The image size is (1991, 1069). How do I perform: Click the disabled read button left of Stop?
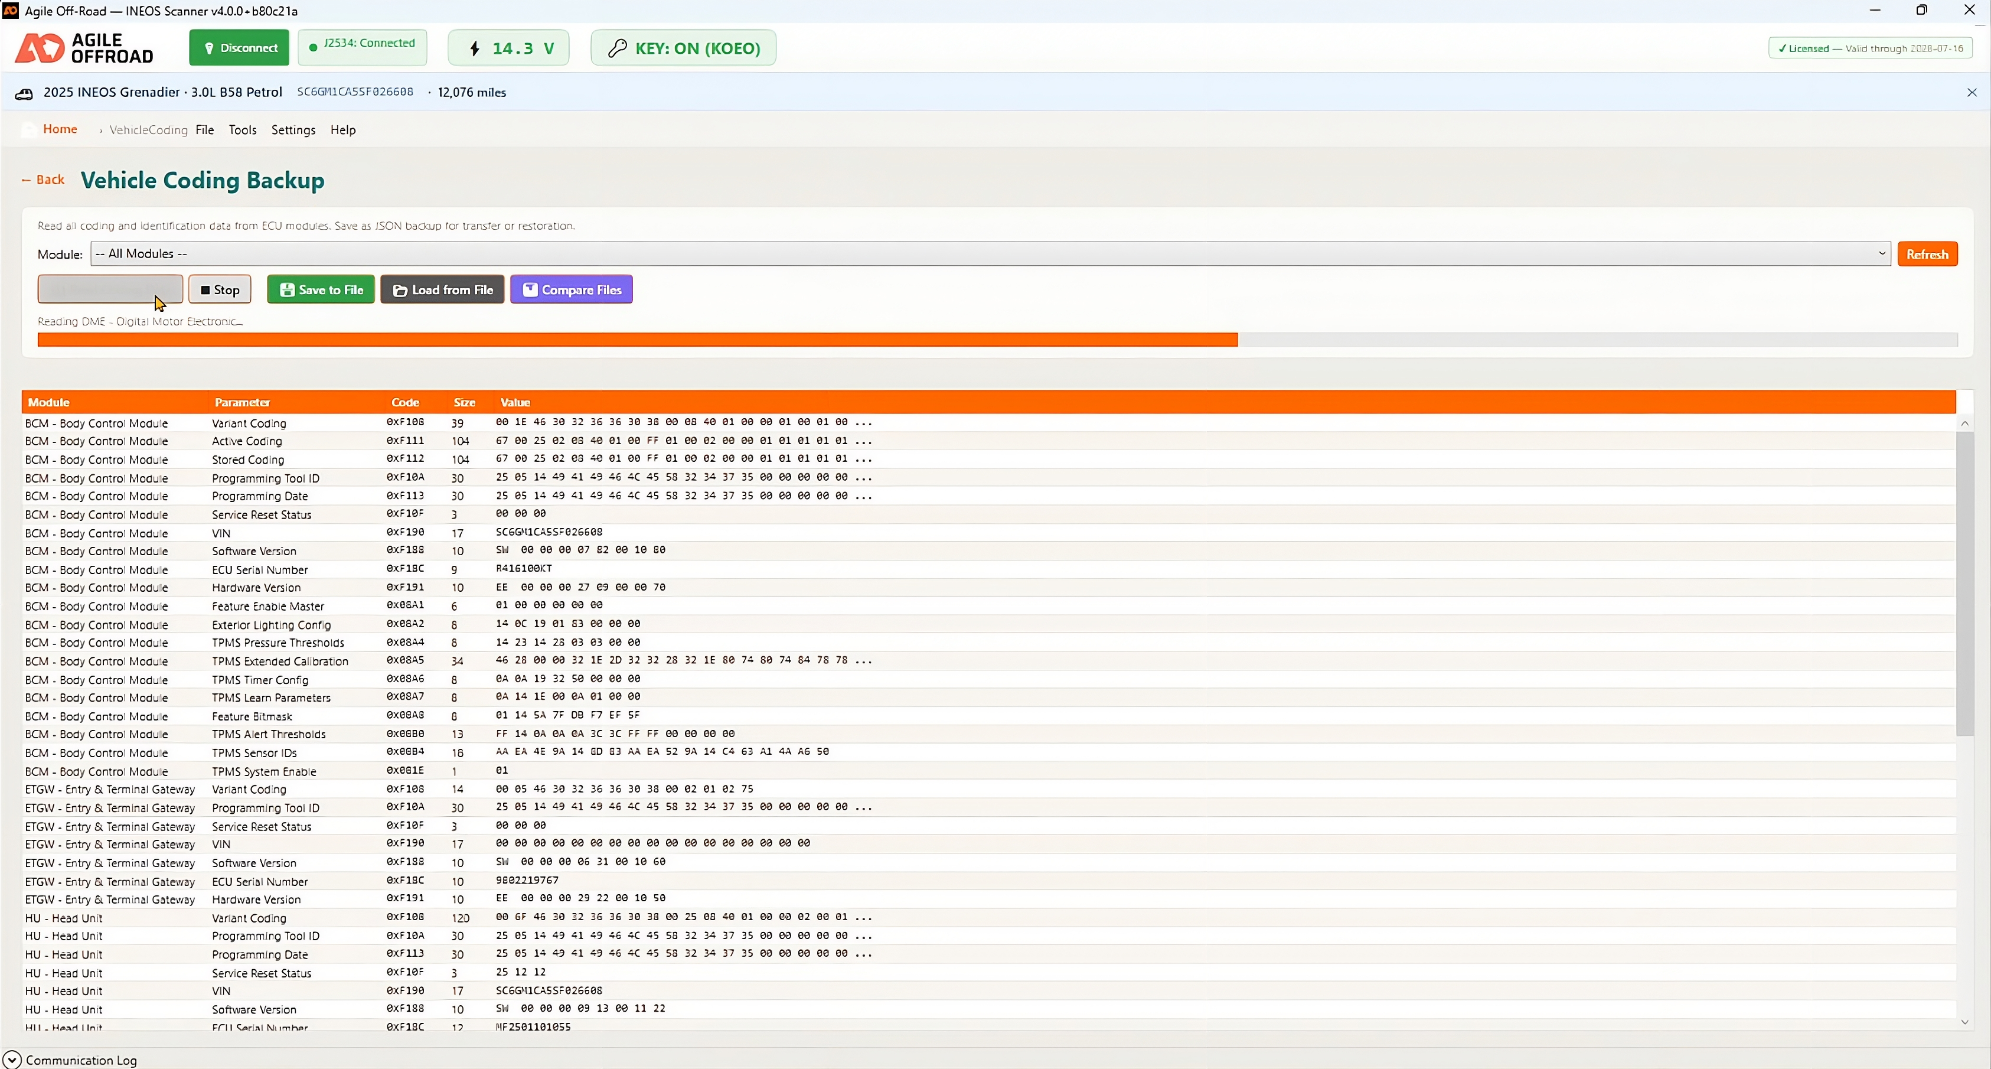pyautogui.click(x=110, y=290)
